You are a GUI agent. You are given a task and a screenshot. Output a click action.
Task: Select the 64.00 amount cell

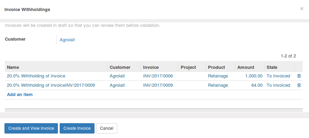250,85
